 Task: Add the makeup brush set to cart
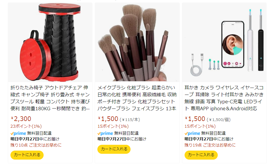(x=114, y=149)
